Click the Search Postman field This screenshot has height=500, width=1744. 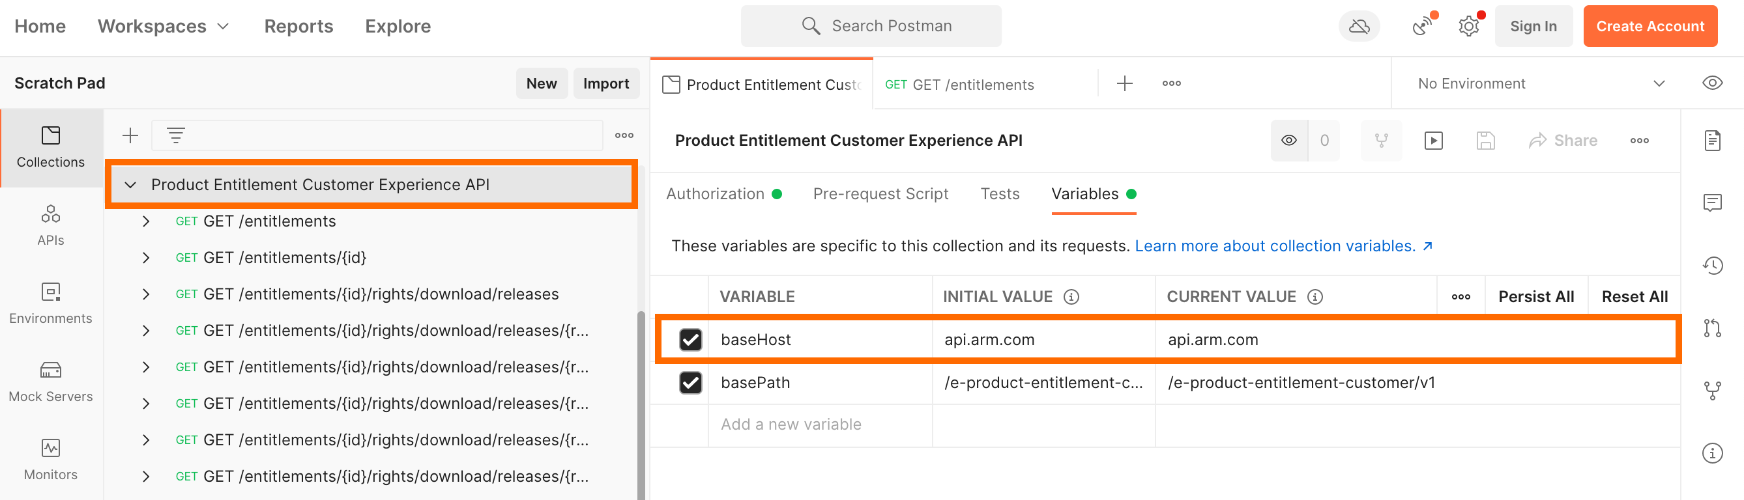coord(871,27)
